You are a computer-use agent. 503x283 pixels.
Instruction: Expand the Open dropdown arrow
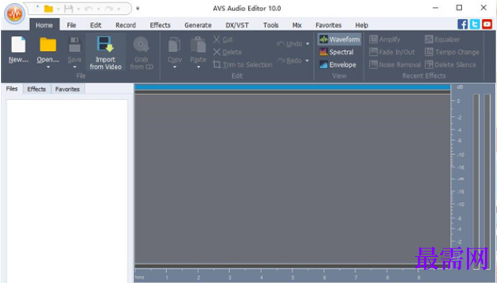point(48,67)
